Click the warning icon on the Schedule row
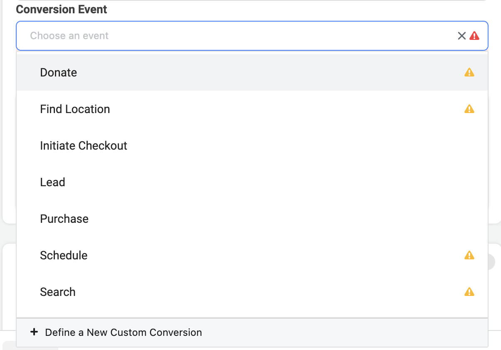Viewport: 501px width, 350px height. [x=469, y=255]
